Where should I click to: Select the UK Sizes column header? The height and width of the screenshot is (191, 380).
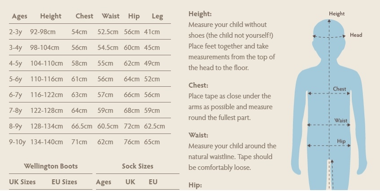click(x=22, y=182)
